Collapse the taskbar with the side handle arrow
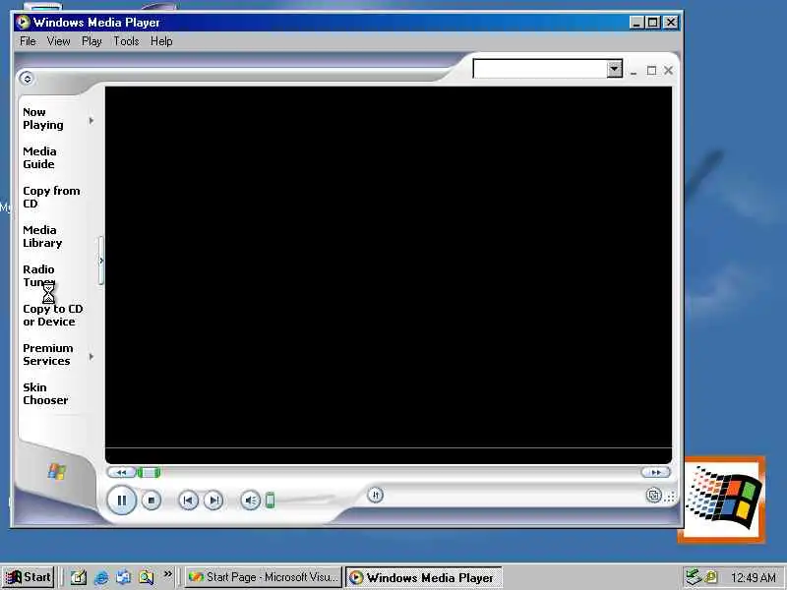The image size is (787, 590). point(101,261)
